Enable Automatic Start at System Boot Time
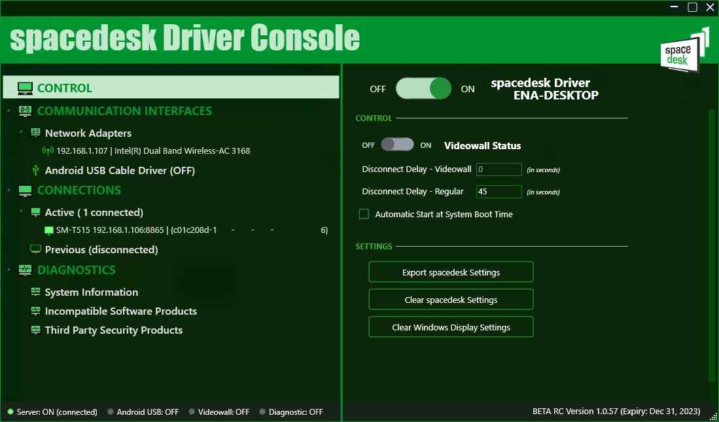Viewport: 719px width, 422px height. click(x=364, y=214)
